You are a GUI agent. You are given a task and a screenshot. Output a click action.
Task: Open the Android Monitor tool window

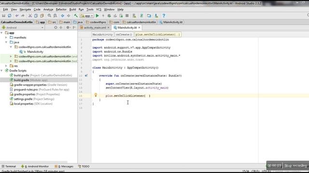click(35, 166)
